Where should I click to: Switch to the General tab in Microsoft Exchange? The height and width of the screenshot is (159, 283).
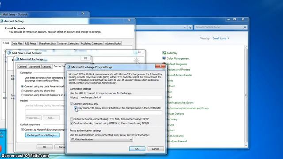[x=23, y=67]
